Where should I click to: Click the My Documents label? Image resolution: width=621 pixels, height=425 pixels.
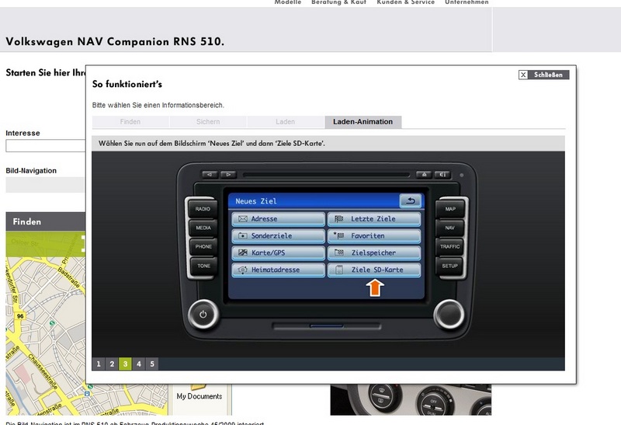point(199,396)
